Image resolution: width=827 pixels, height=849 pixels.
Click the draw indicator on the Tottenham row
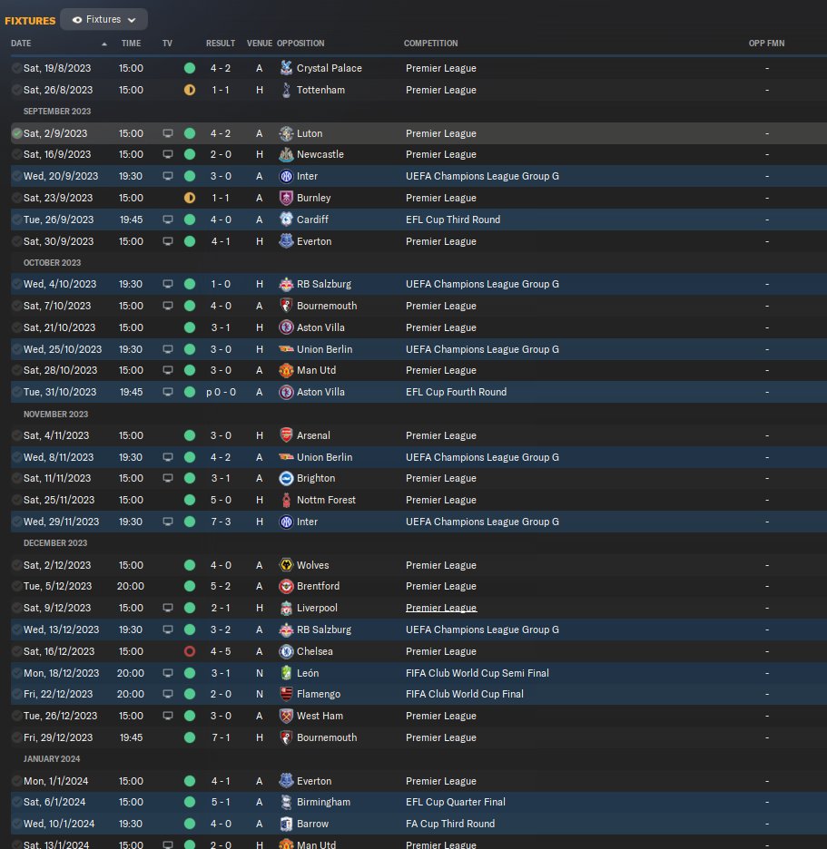coord(190,90)
